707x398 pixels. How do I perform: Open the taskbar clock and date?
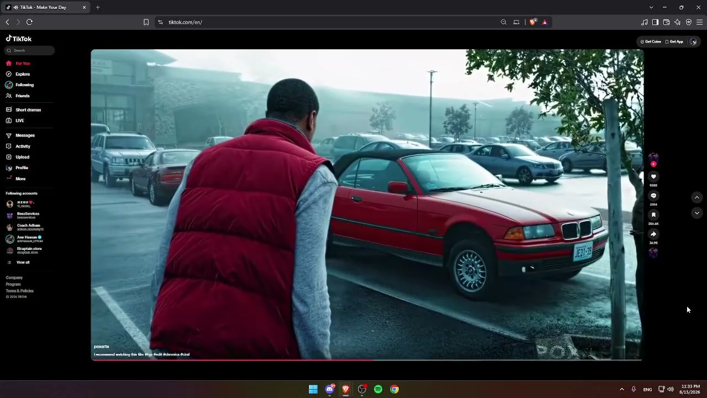(690, 389)
